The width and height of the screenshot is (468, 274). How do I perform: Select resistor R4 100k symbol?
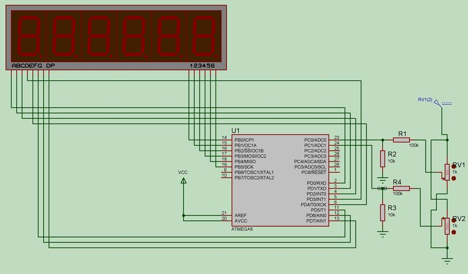tap(401, 189)
